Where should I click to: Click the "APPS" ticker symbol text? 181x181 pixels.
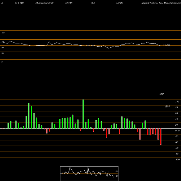point(120,3)
